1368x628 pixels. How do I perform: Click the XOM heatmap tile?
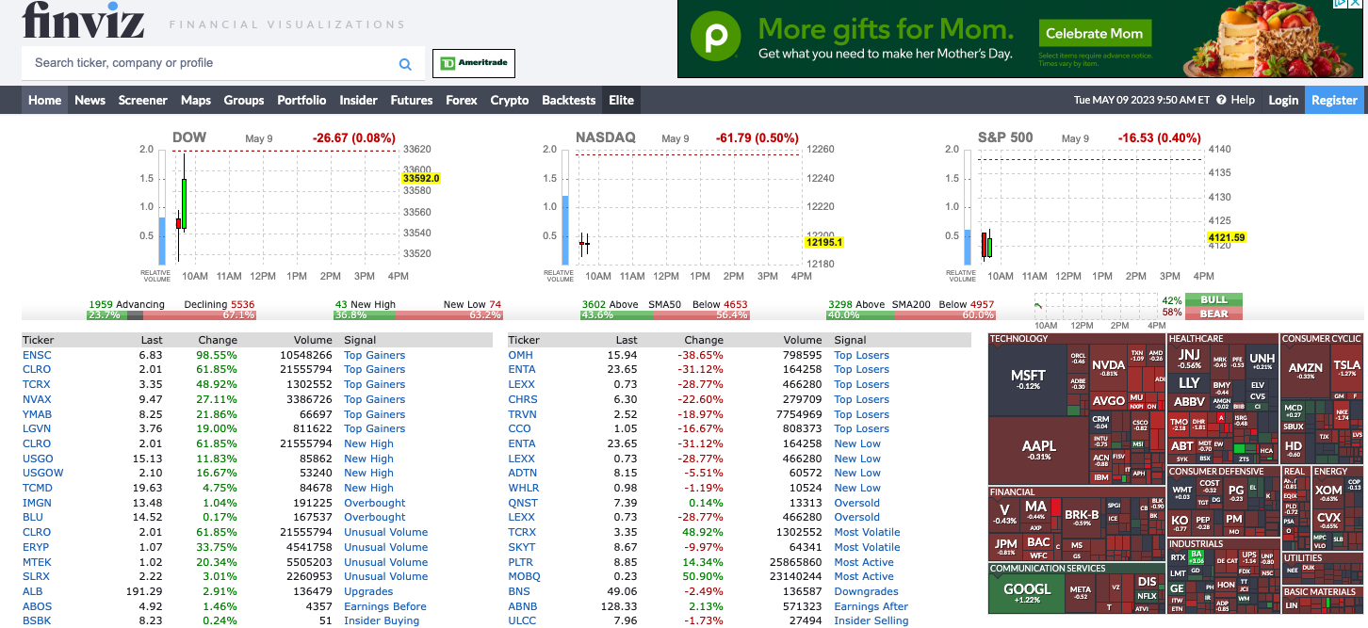point(1328,492)
